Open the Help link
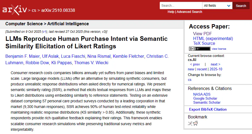This screenshot has height=134, width=252. [171, 12]
